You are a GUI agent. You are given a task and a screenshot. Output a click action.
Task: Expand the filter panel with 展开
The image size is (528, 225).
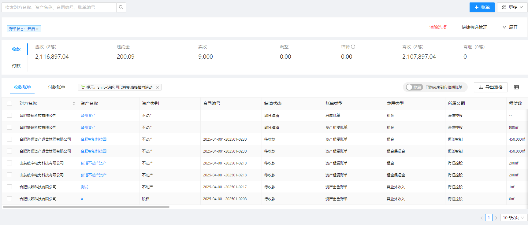[x=510, y=27]
